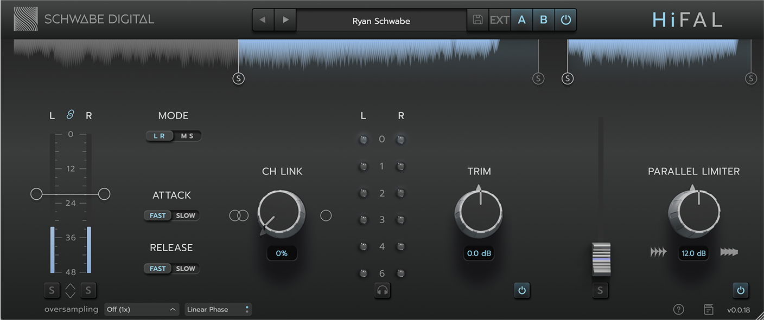
Task: Solo the left input channel
Action: tap(52, 290)
